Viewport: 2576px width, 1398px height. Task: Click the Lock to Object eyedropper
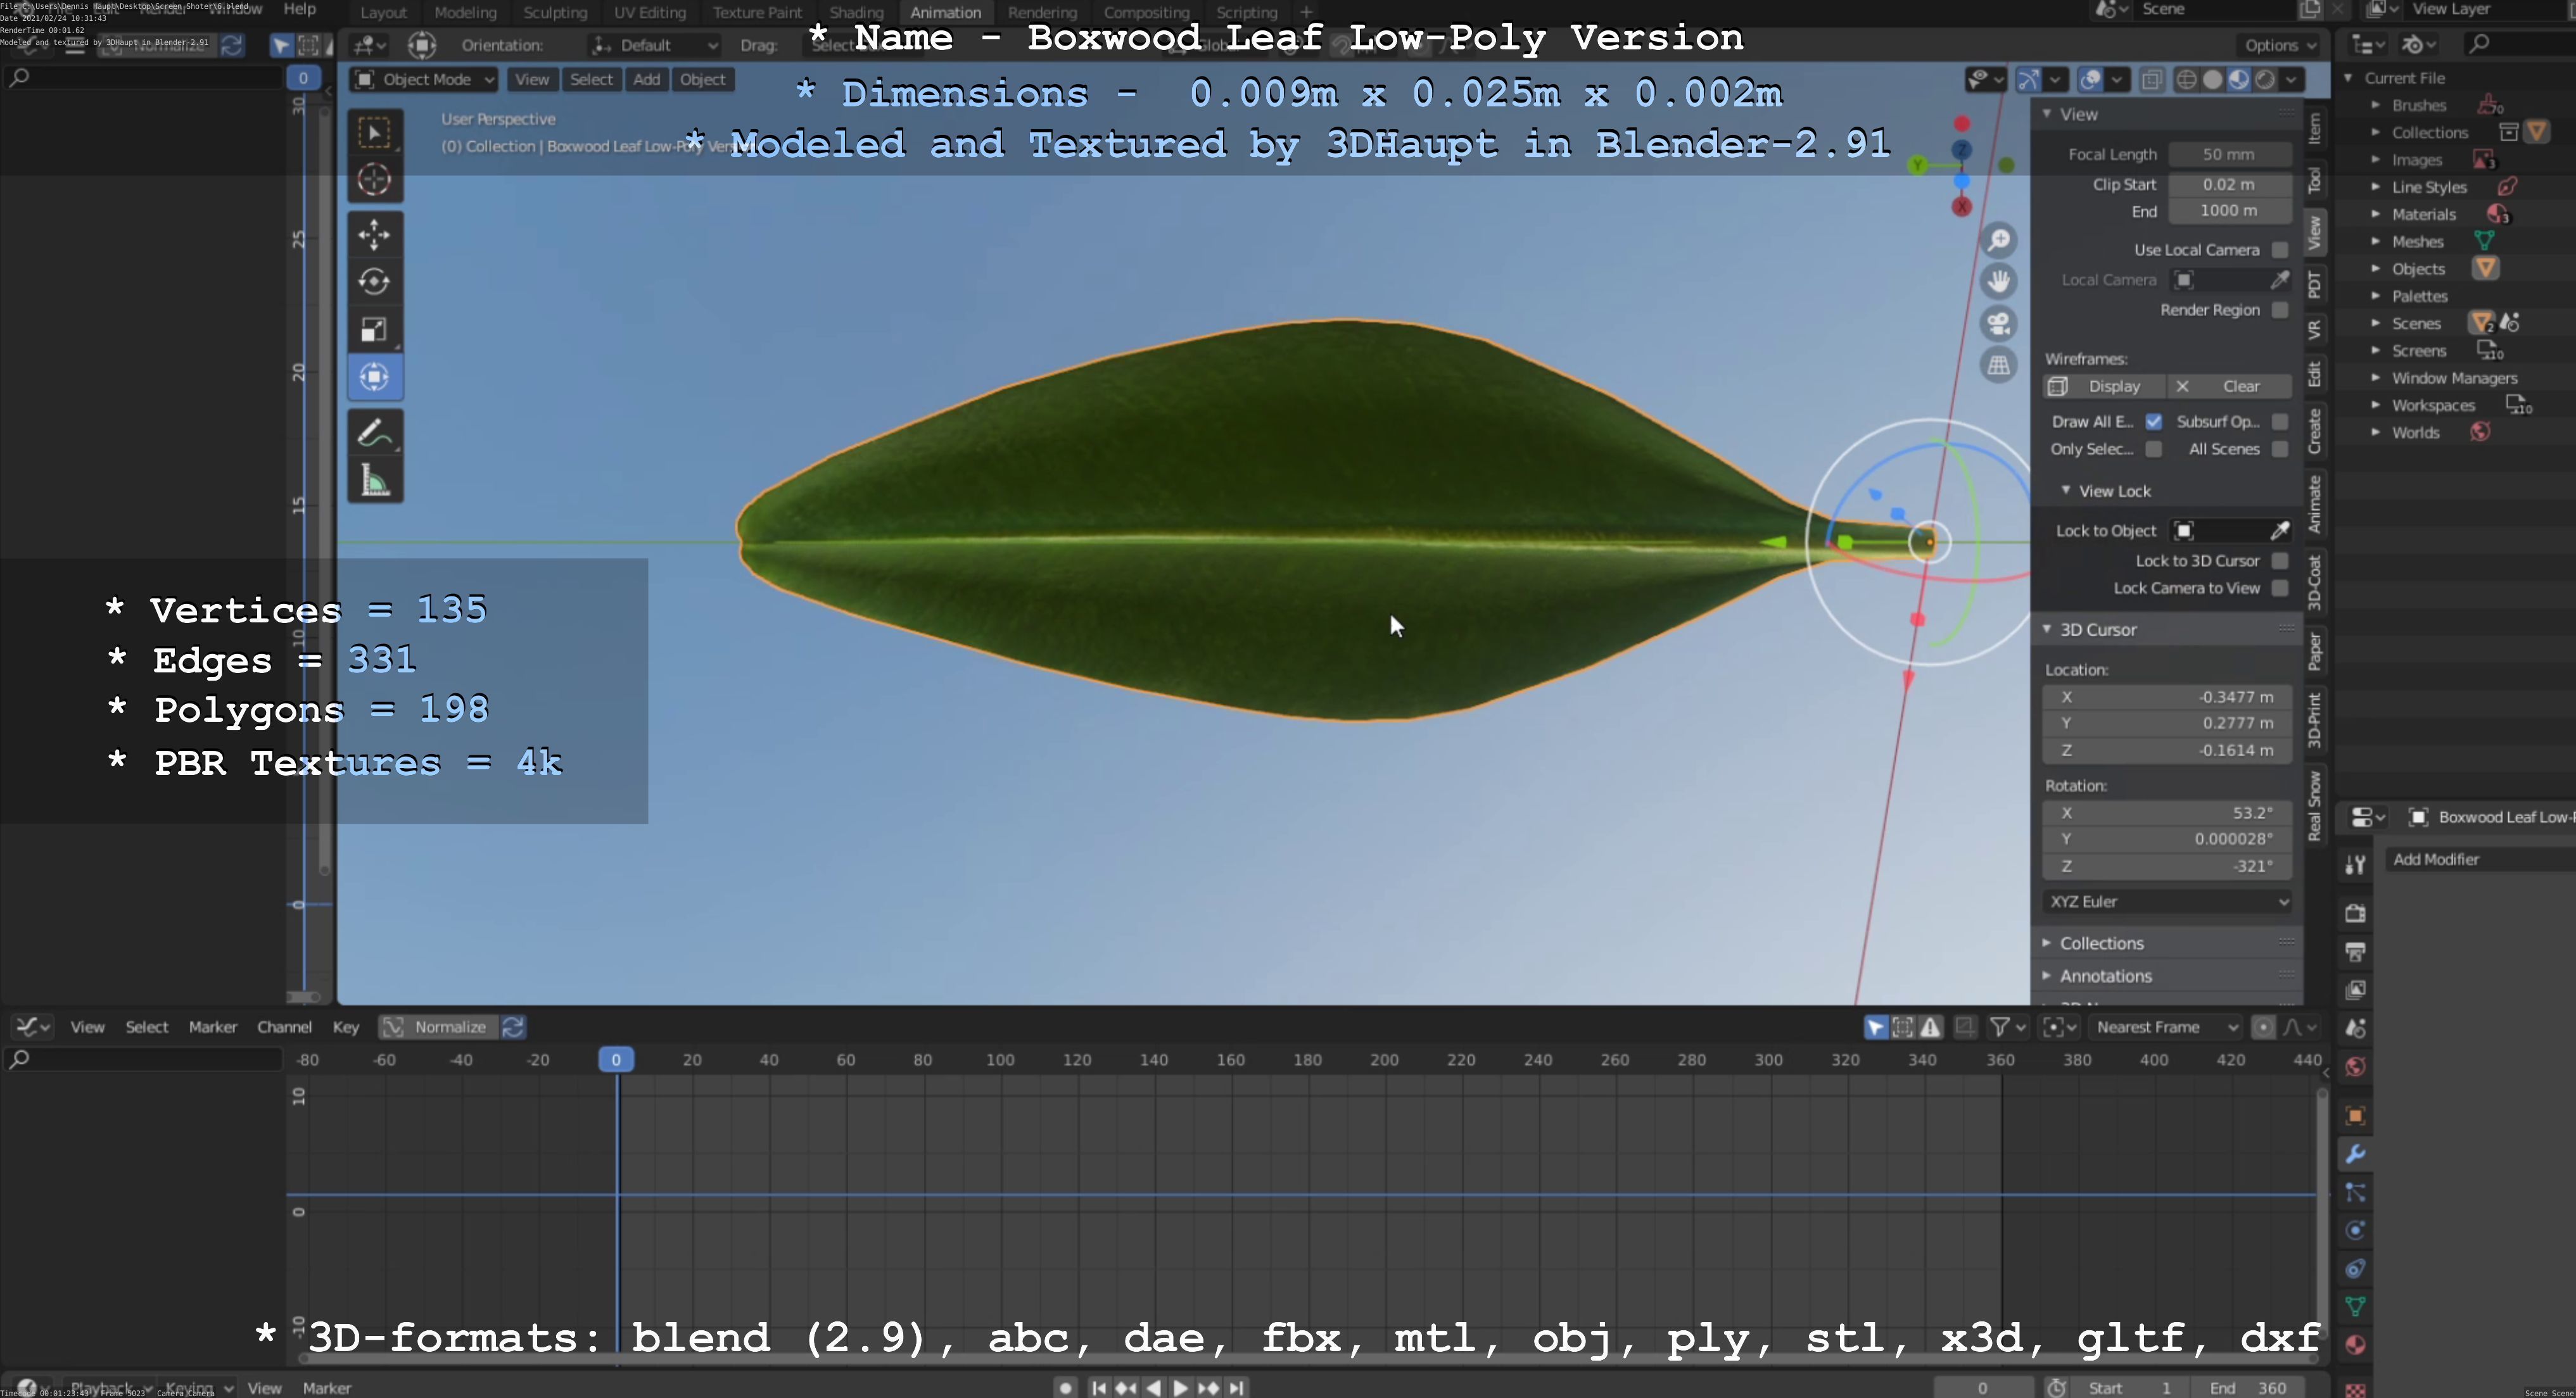pyautogui.click(x=2280, y=531)
